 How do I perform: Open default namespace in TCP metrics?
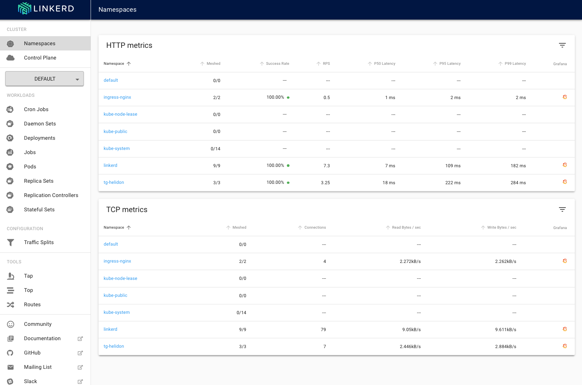tap(111, 244)
